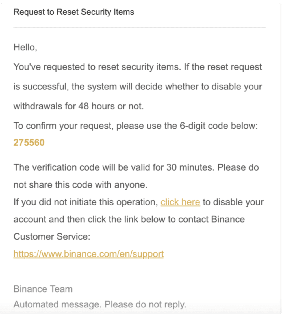Click the line starting 'You've requested to reset'
282x314 pixels.
[138, 67]
